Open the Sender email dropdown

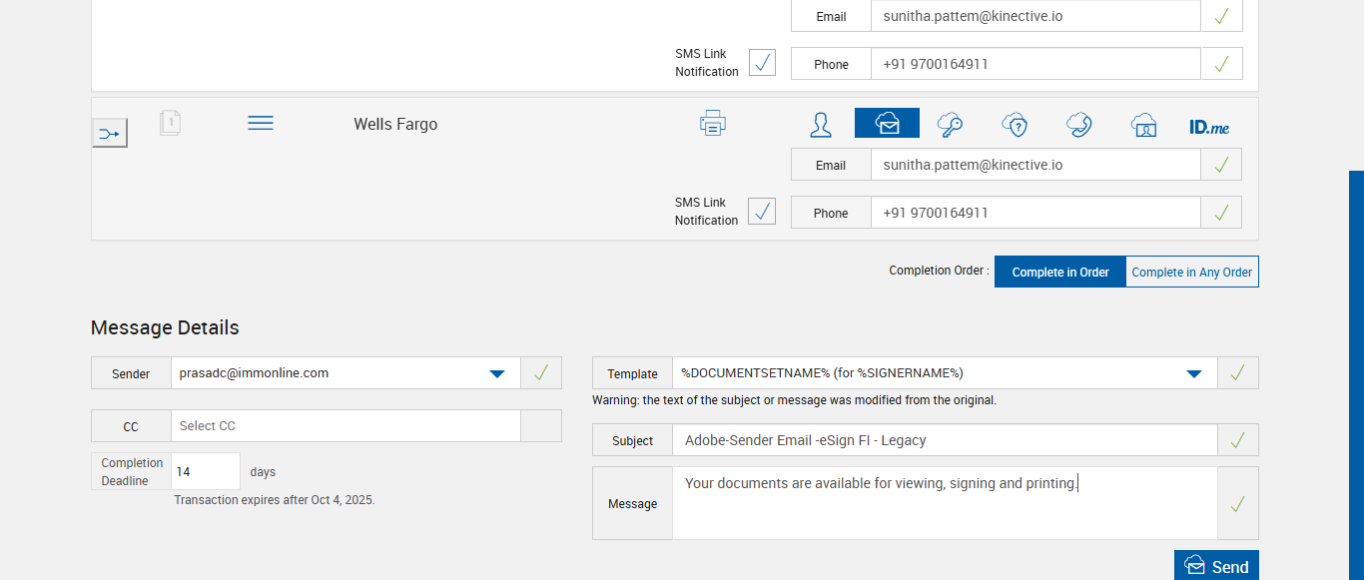click(x=496, y=373)
